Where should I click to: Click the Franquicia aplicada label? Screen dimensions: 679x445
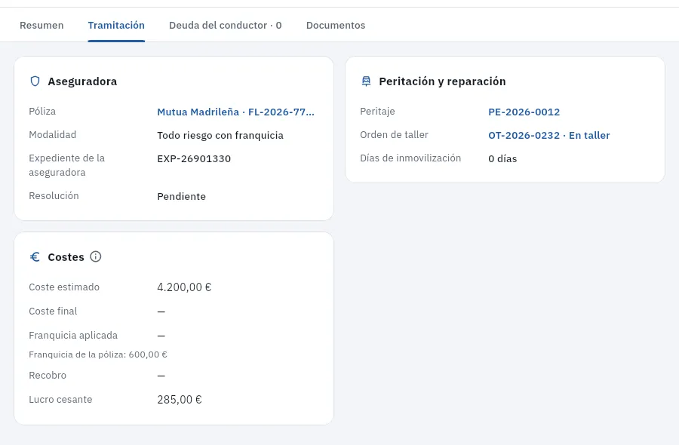point(73,336)
